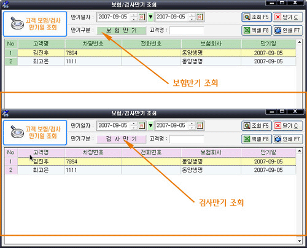Sort by 만기일 column header in upper table
This screenshot has width=307, height=248.
(x=268, y=44)
